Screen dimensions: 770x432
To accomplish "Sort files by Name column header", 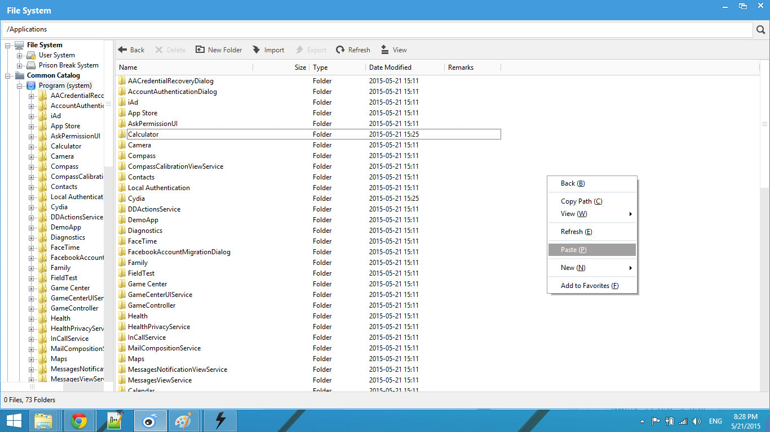I will 128,67.
